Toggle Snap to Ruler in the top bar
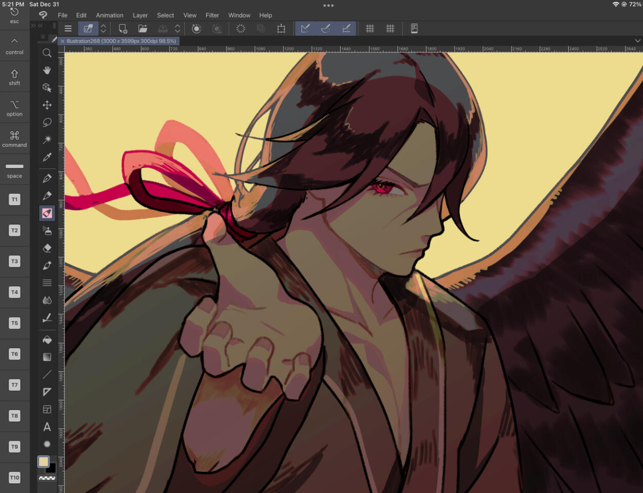This screenshot has width=643, height=493. (305, 28)
